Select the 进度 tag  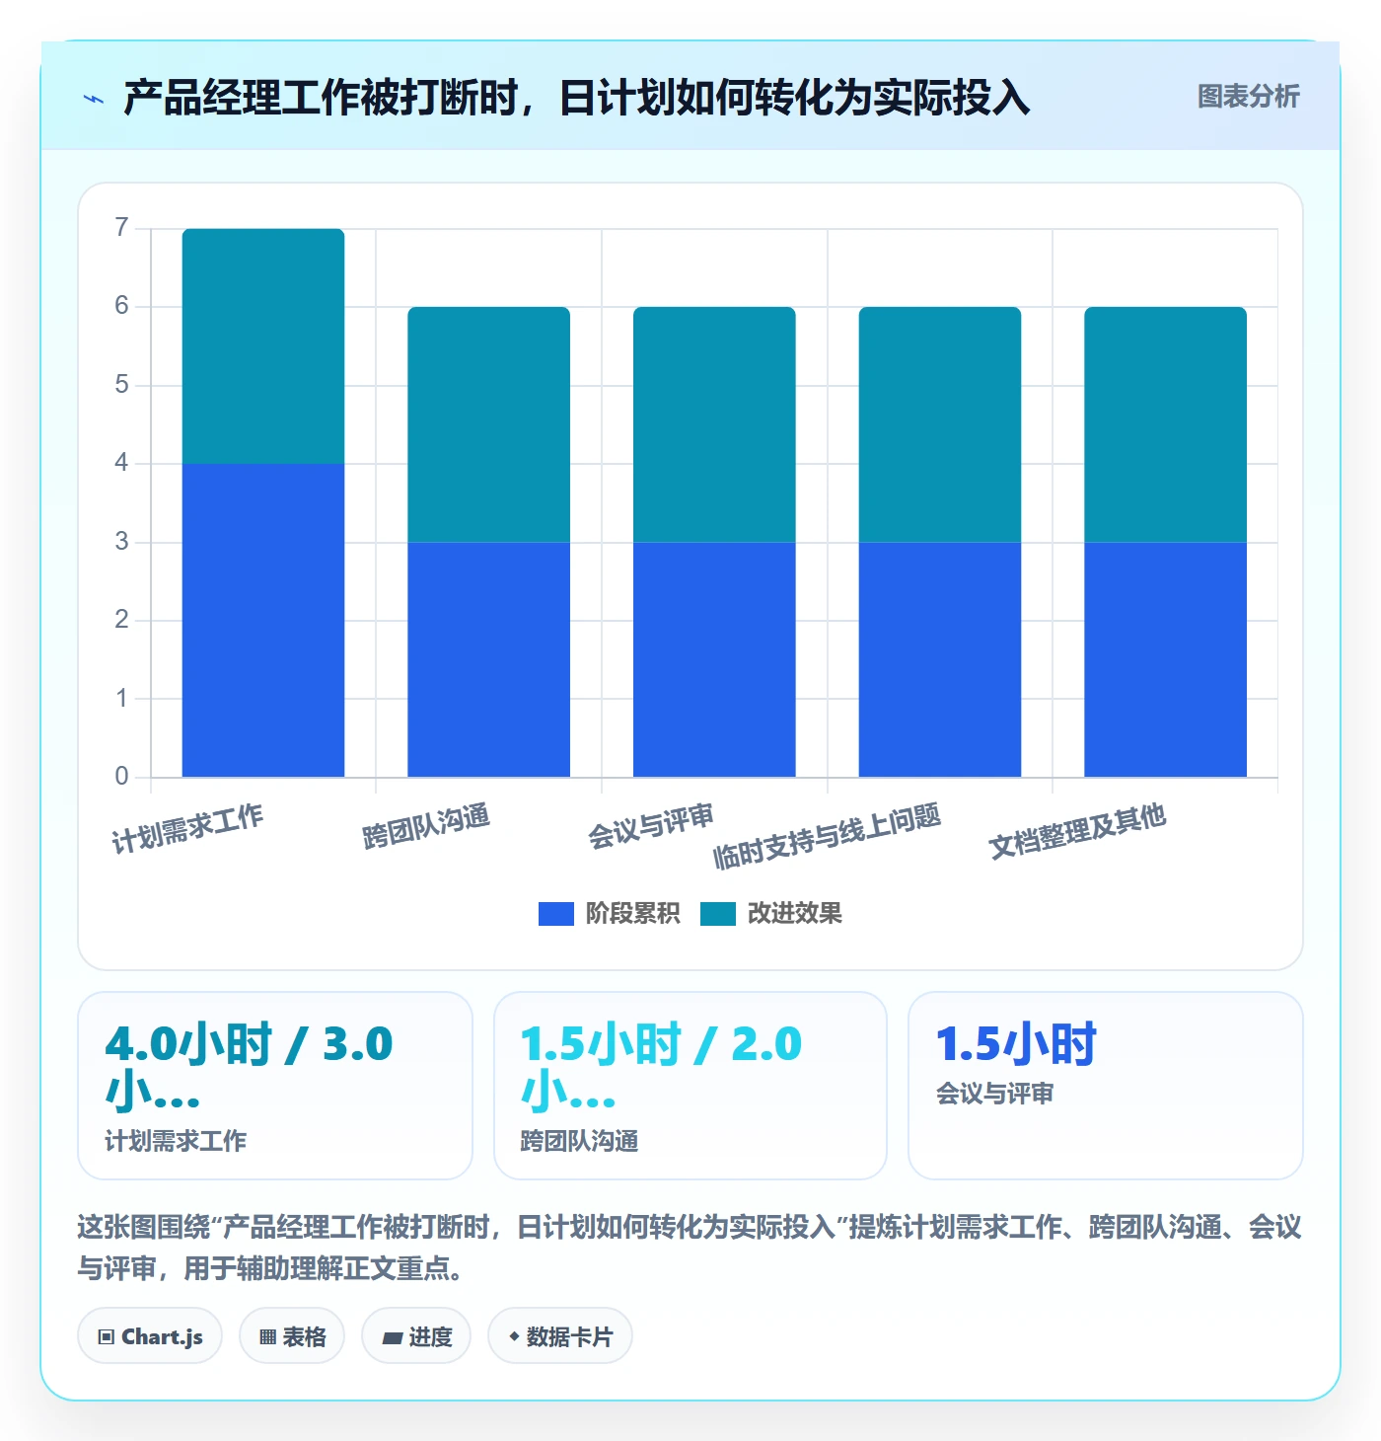pos(416,1336)
